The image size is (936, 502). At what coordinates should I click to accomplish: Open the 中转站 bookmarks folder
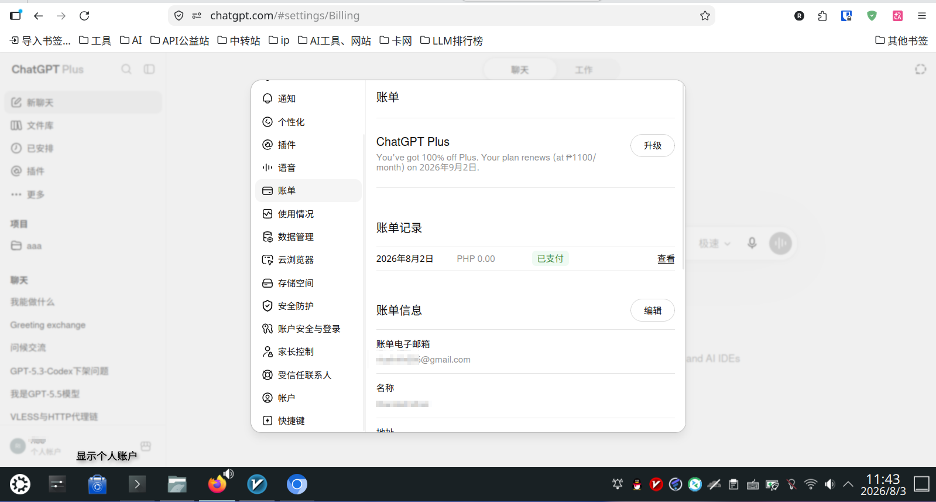pyautogui.click(x=239, y=40)
